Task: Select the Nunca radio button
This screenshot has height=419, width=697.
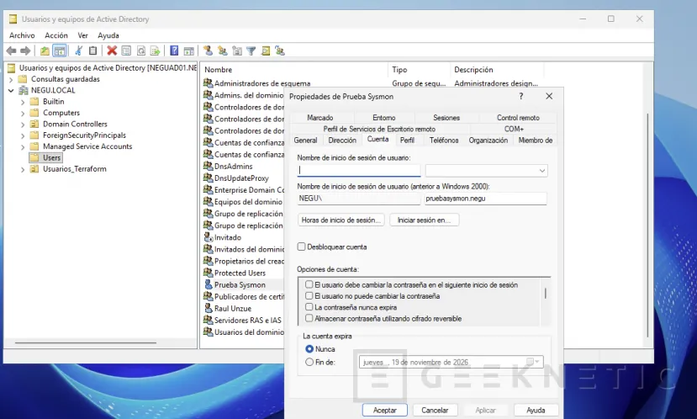Action: click(x=309, y=349)
